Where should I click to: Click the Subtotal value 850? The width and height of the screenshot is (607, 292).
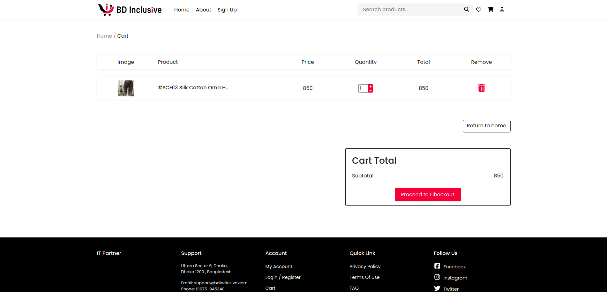click(498, 176)
